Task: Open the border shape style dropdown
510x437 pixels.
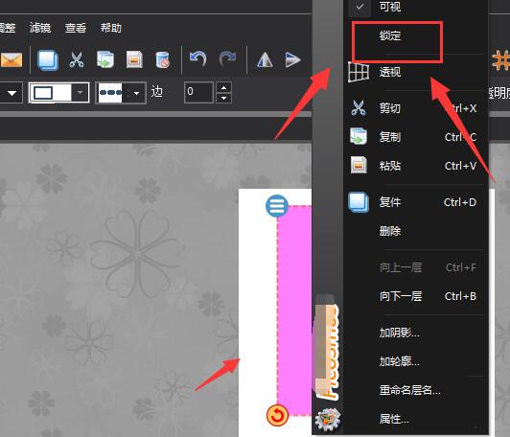Action: 80,93
